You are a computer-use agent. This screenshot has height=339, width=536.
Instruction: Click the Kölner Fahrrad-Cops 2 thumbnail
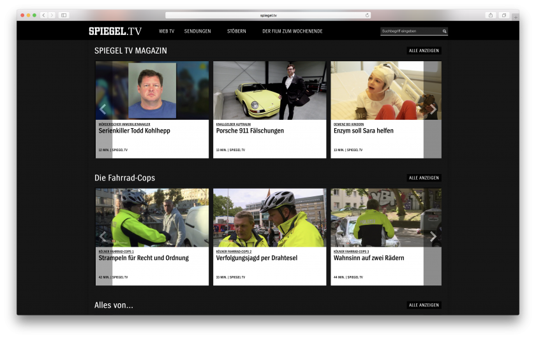pos(270,218)
